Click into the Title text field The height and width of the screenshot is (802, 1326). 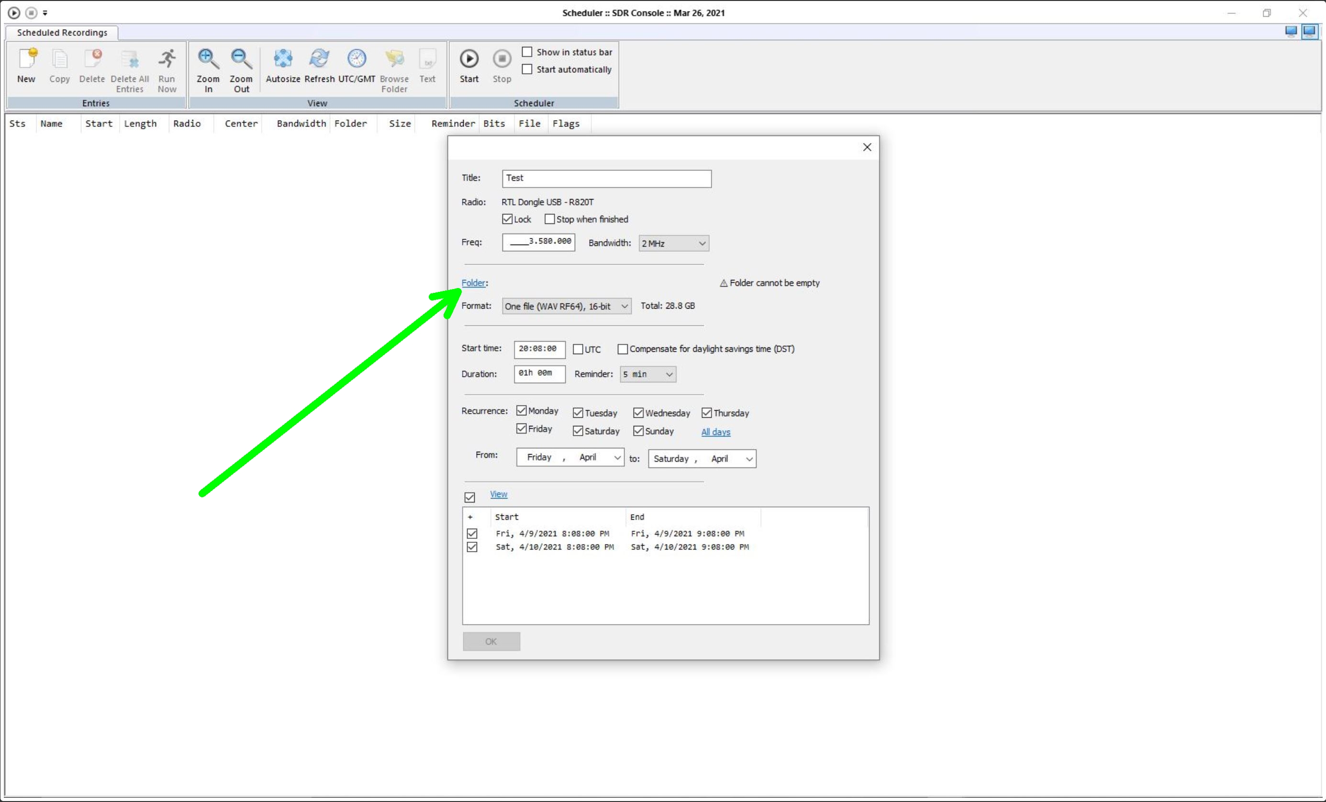pos(606,178)
